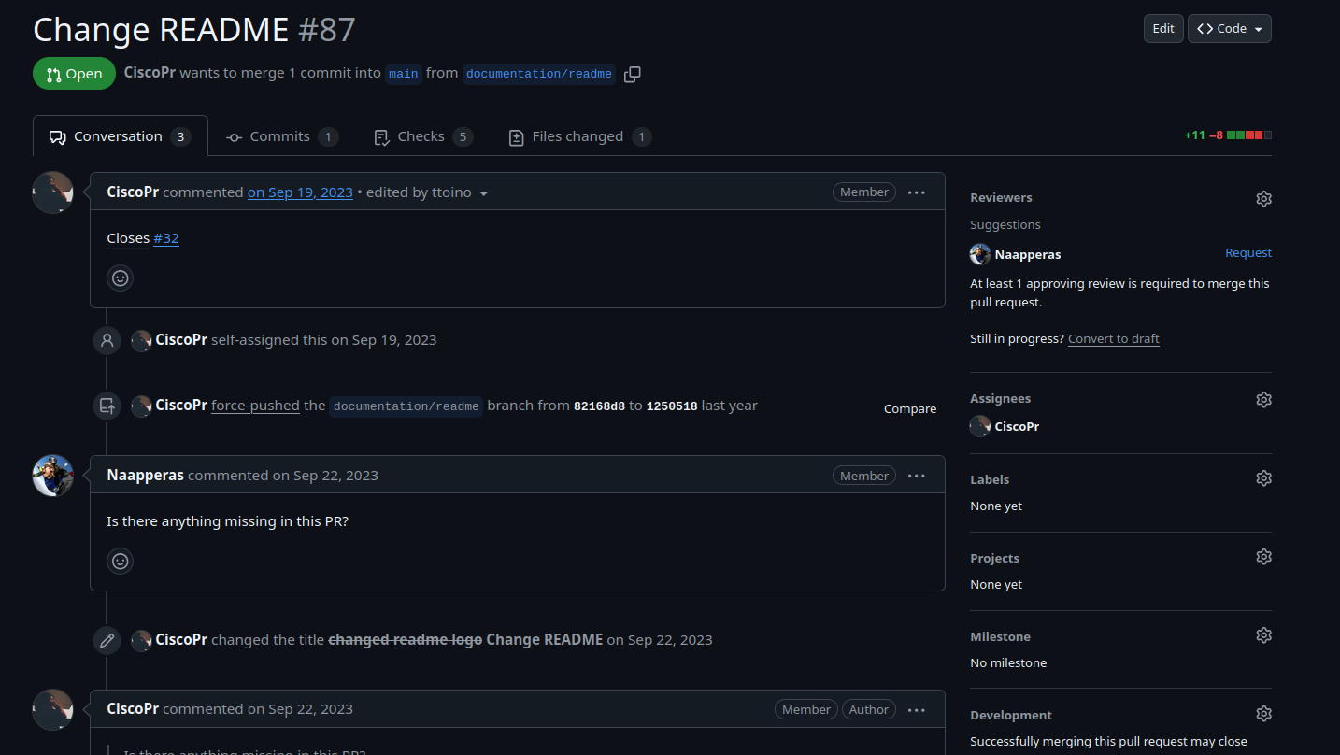Click Naapperas name in Reviewers suggestions
This screenshot has width=1340, height=755.
1028,254
